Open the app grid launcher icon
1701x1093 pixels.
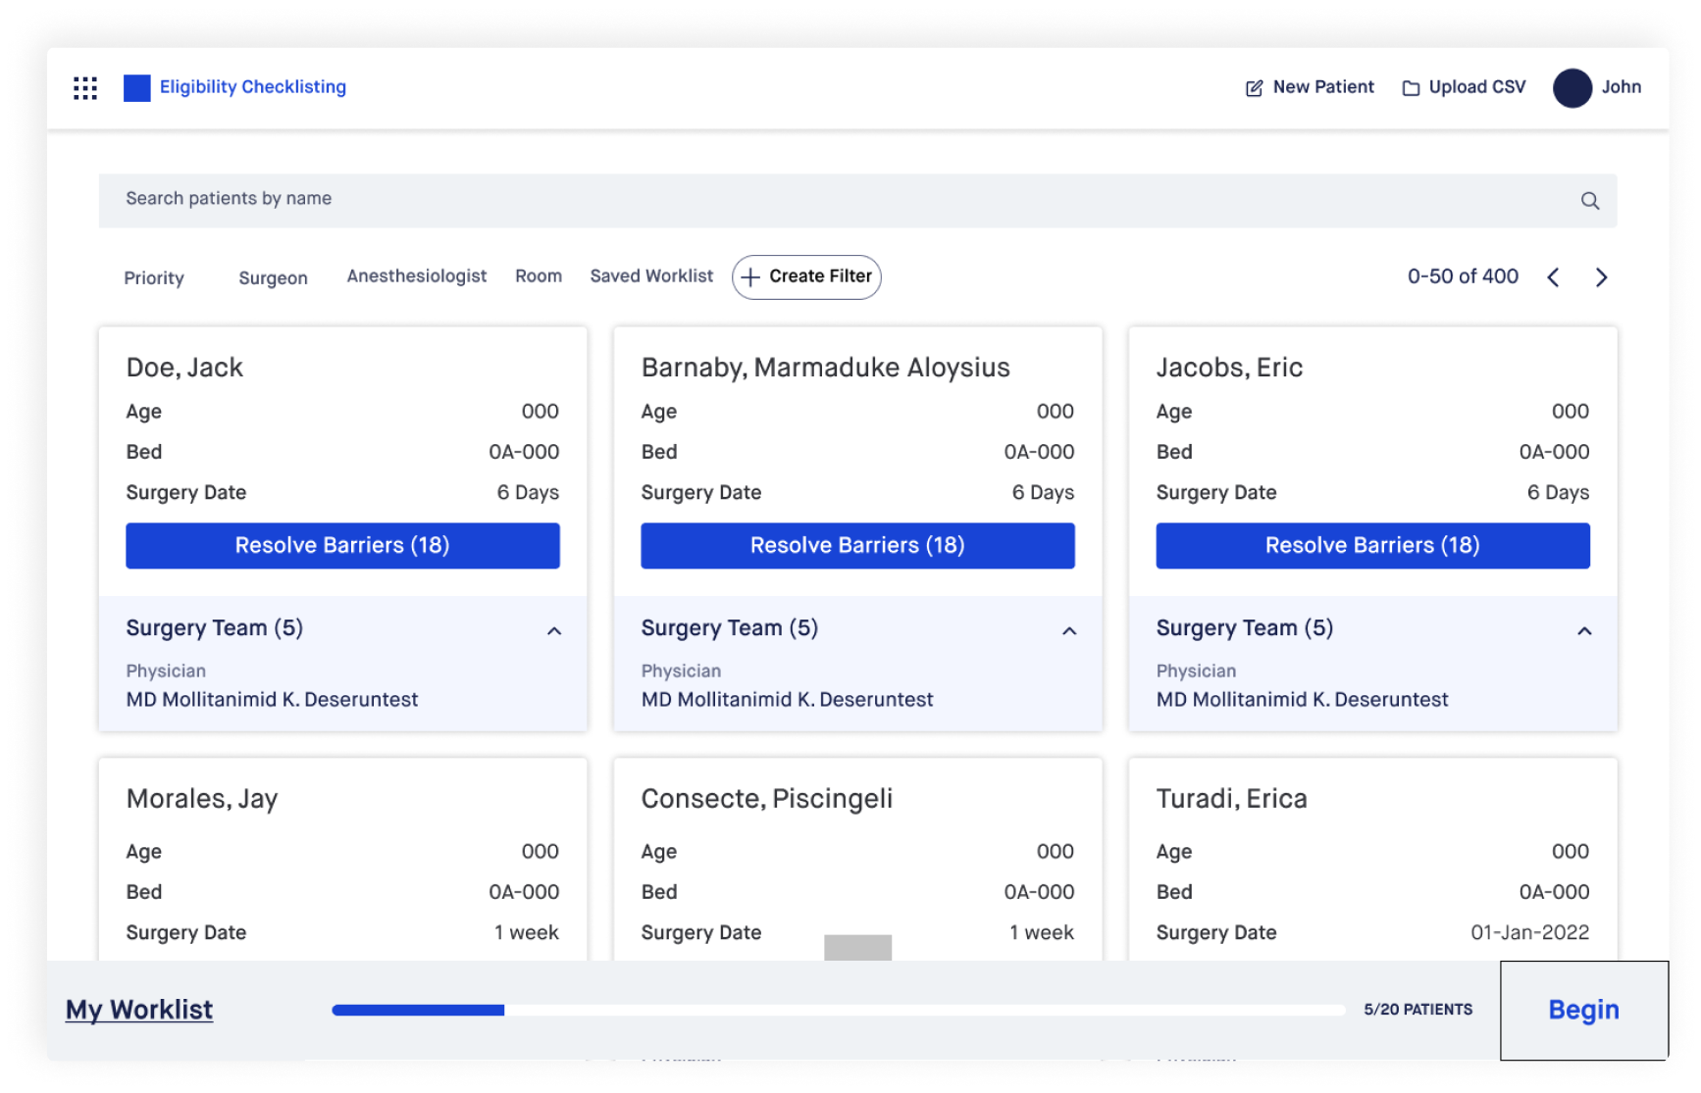tap(85, 88)
